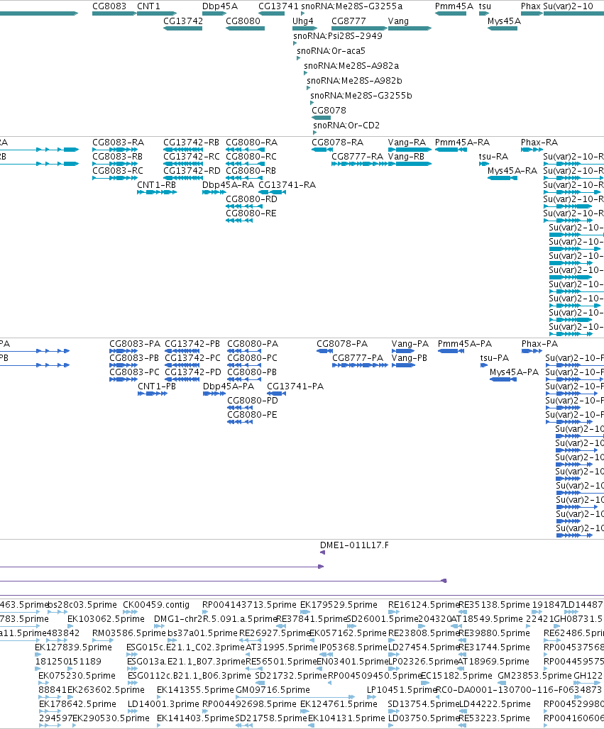Open the LD14001.3prime EST
The width and height of the screenshot is (604, 729).
click(x=133, y=711)
